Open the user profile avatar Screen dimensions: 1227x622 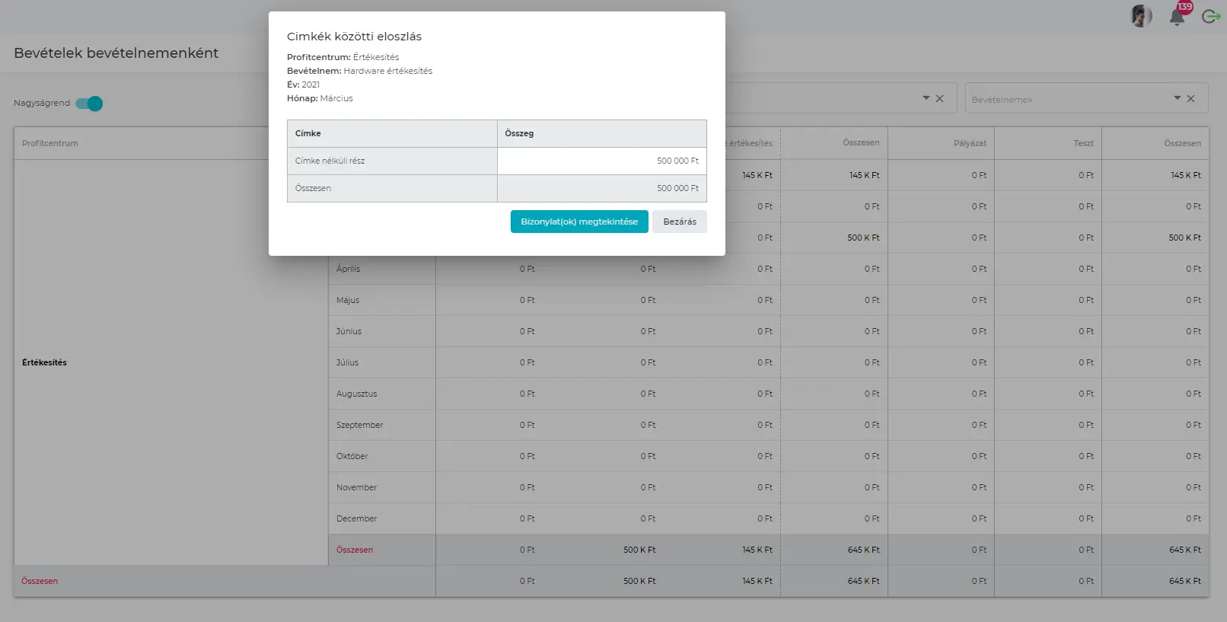[x=1140, y=16]
